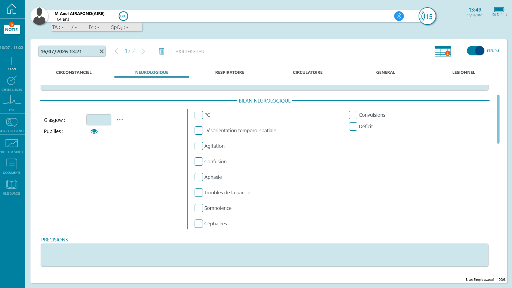512x288 pixels.
Task: Check the Aphasie checkbox
Action: (x=199, y=177)
